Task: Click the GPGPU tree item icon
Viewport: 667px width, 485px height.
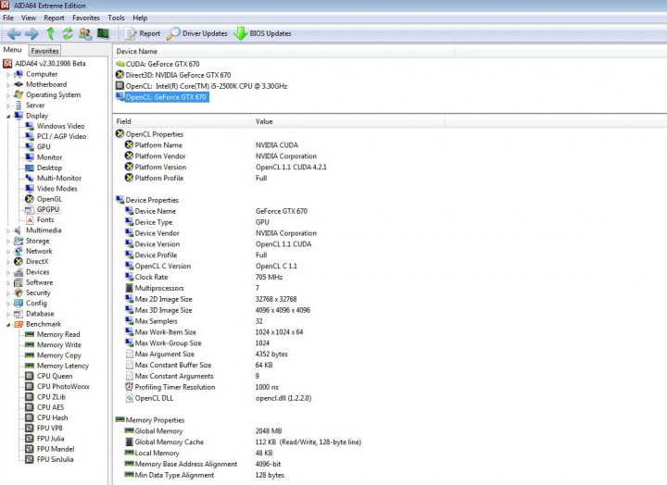Action: 30,209
